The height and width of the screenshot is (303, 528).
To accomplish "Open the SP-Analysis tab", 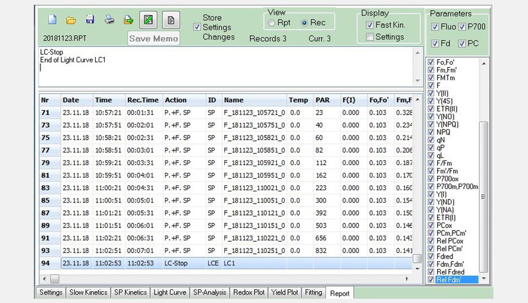I will tap(209, 292).
